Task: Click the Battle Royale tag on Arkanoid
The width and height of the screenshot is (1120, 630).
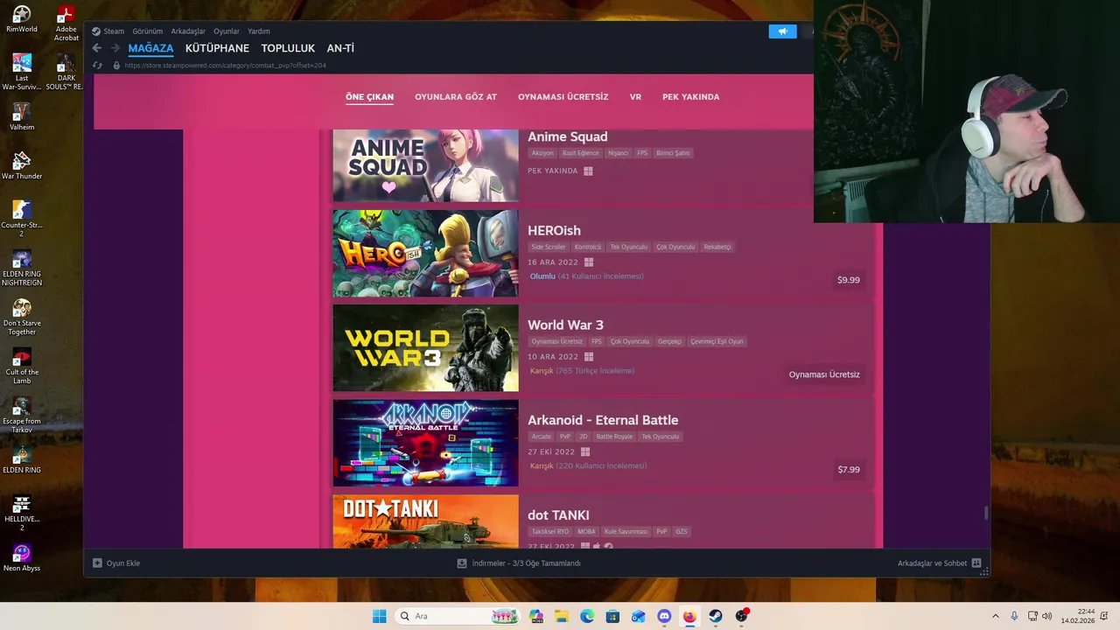Action: click(614, 437)
